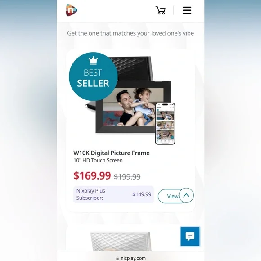
Task: Tap the phone app mockup image
Action: (165, 124)
